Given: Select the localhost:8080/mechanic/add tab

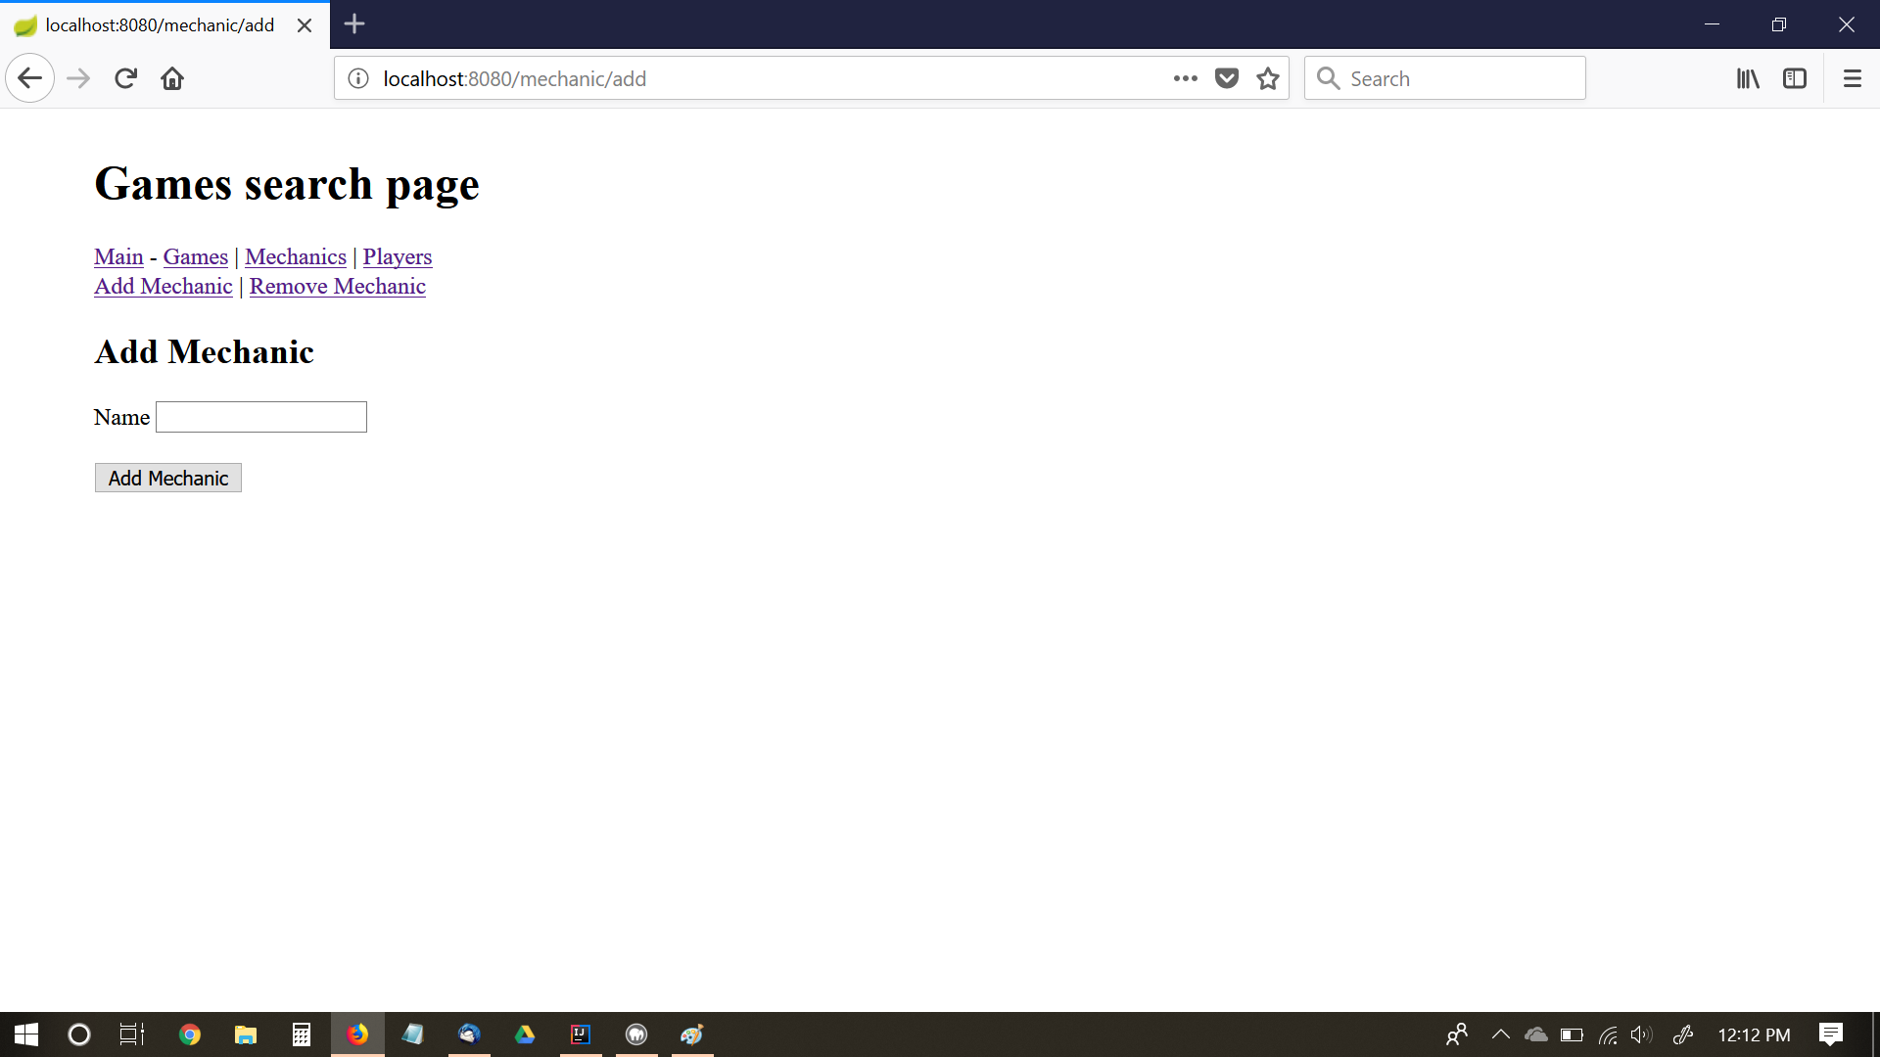Looking at the screenshot, I should click(160, 25).
